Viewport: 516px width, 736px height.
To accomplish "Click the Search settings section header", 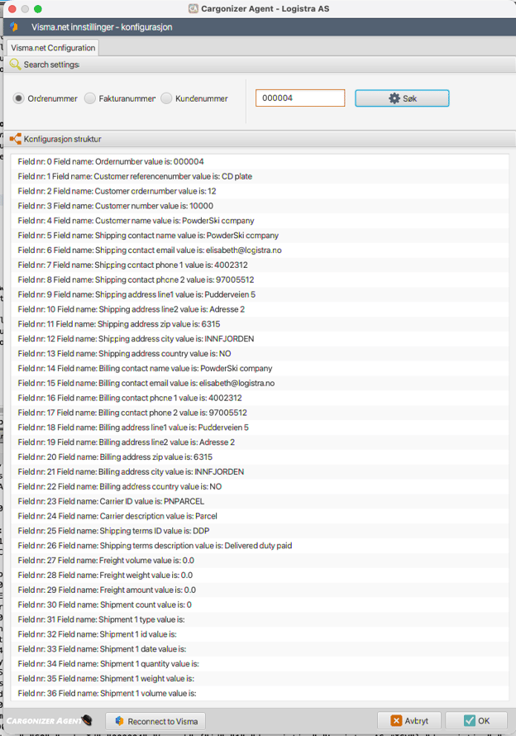I will pyautogui.click(x=260, y=65).
